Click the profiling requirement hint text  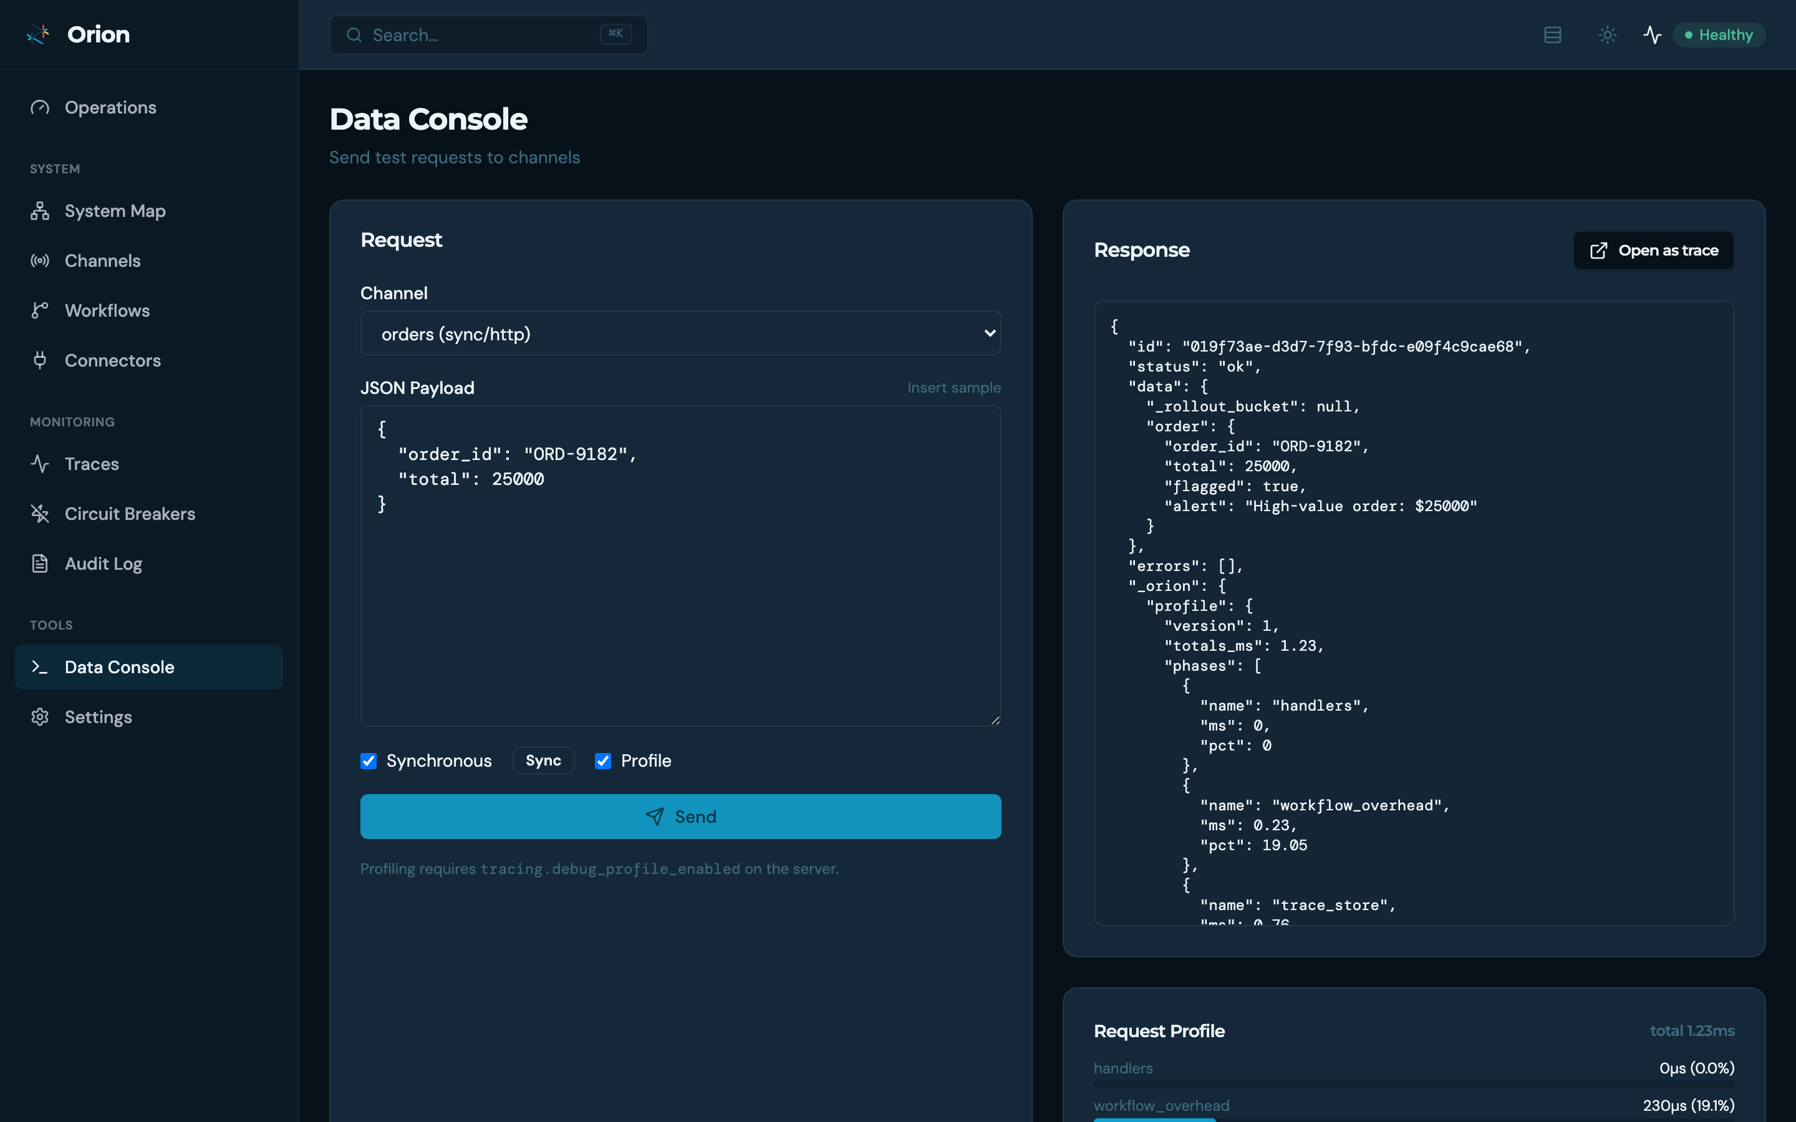pyautogui.click(x=599, y=869)
